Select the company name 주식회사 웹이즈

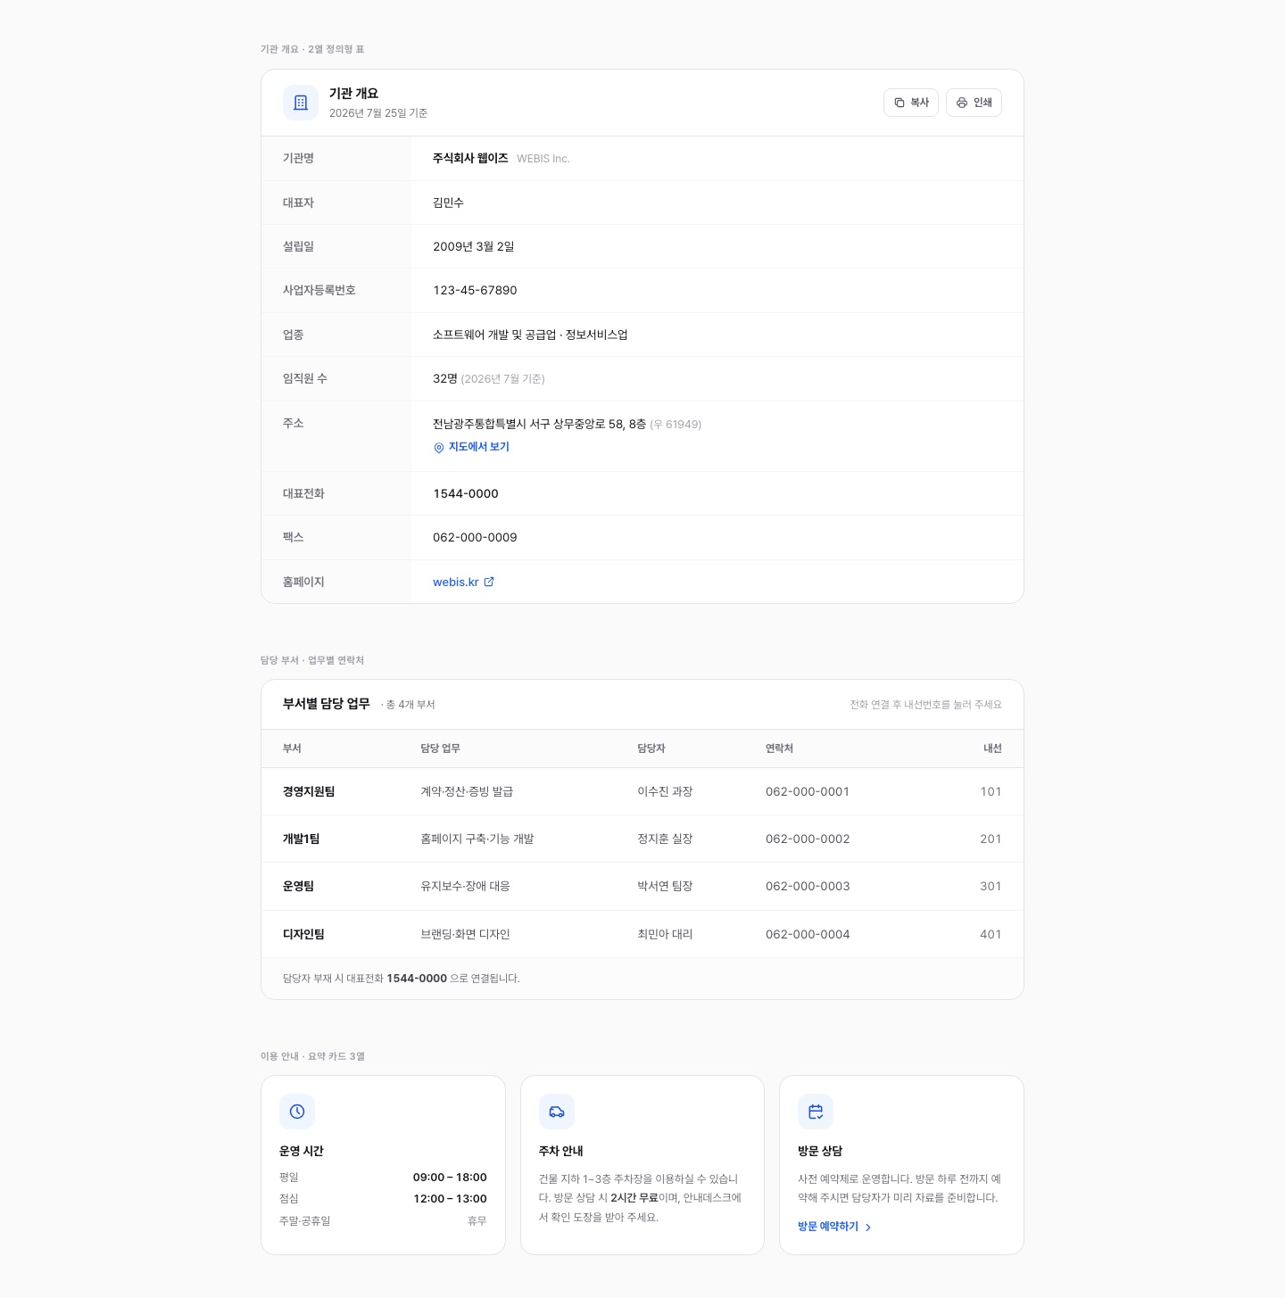[x=470, y=158]
